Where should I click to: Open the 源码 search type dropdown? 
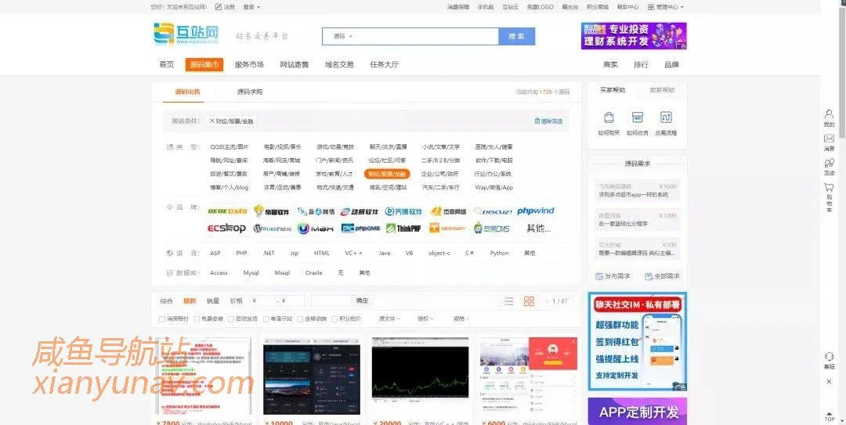tap(342, 37)
